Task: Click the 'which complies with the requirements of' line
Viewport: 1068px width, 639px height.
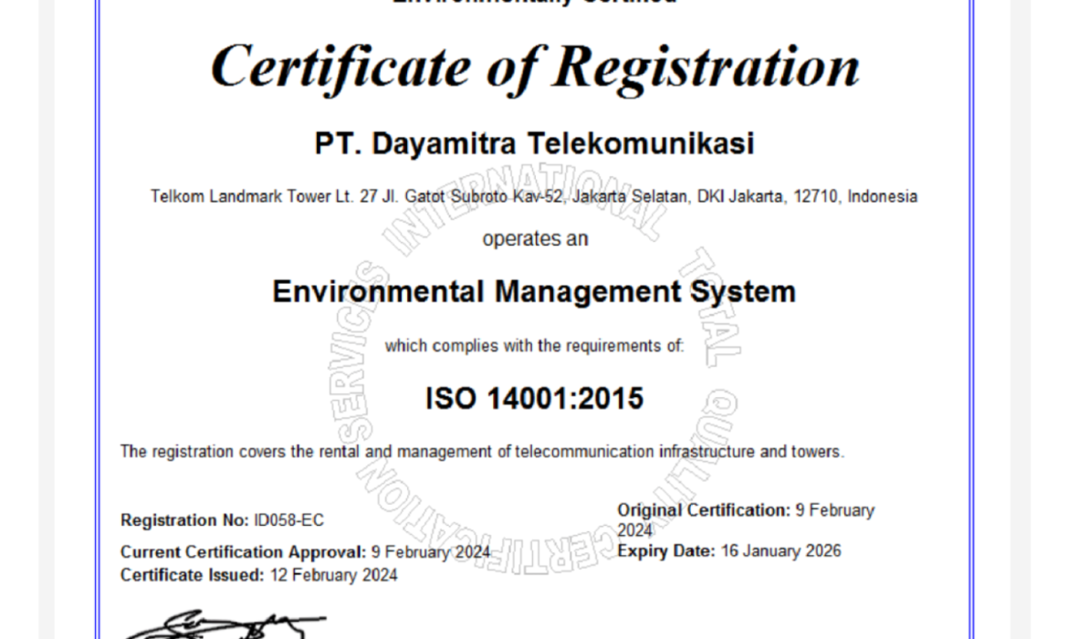Action: tap(534, 346)
